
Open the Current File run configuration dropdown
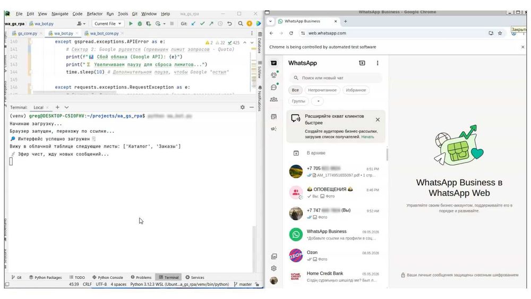coord(108,24)
